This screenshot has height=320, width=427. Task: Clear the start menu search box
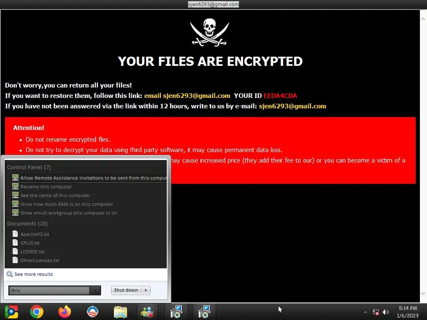pyautogui.click(x=95, y=290)
